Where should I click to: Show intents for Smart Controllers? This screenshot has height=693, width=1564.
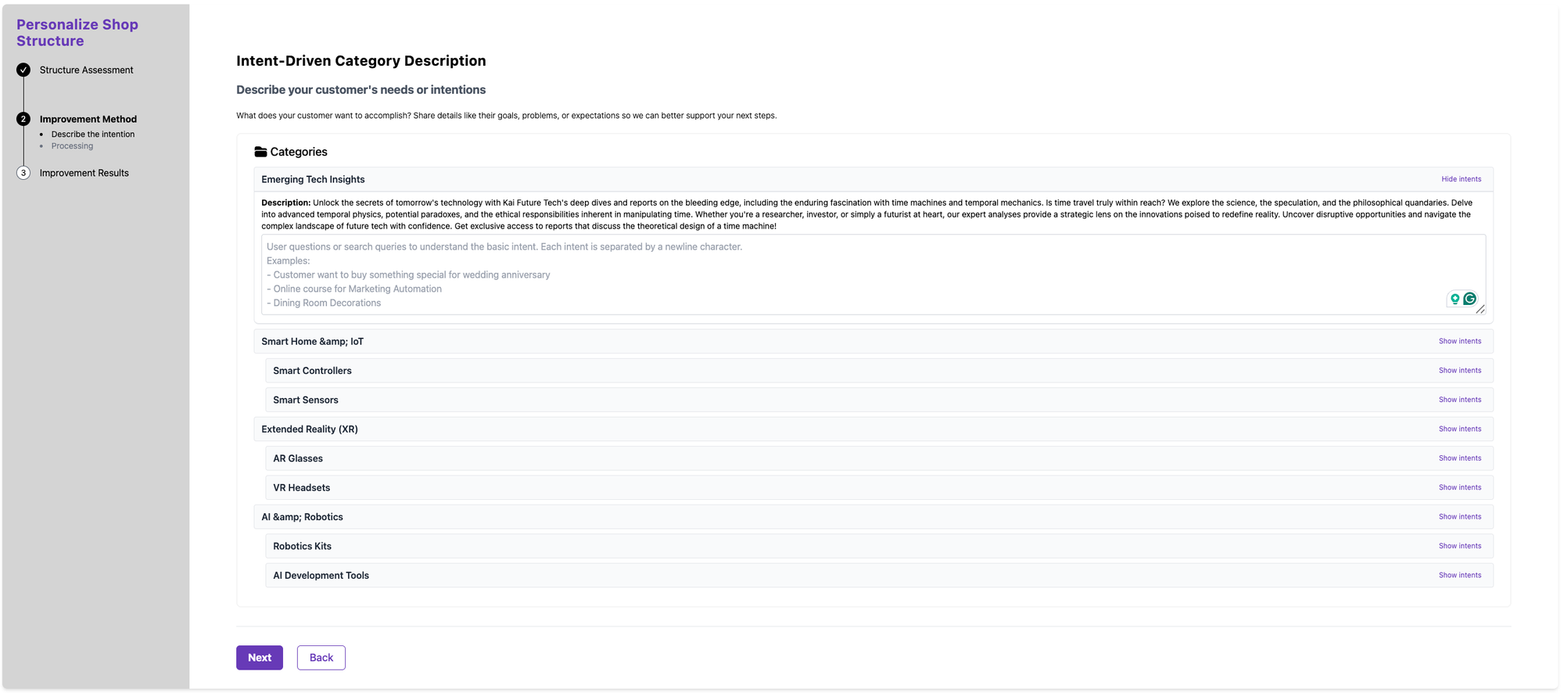coord(1459,371)
